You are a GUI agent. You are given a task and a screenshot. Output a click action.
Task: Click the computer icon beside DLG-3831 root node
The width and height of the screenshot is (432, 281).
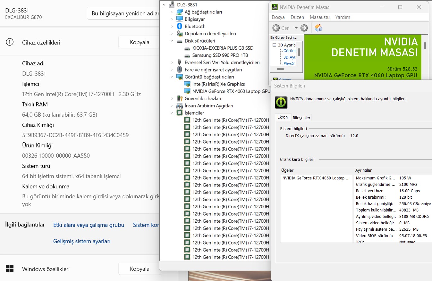pyautogui.click(x=172, y=5)
